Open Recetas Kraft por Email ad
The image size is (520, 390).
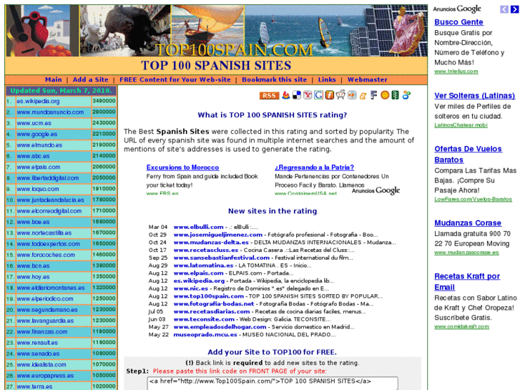point(467,282)
